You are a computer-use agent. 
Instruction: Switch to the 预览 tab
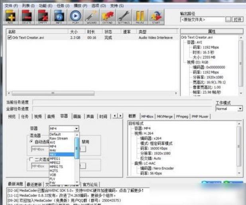coord(12,117)
